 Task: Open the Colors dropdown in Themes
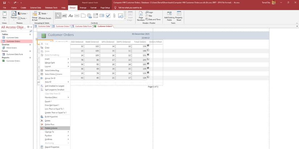point(23,14)
